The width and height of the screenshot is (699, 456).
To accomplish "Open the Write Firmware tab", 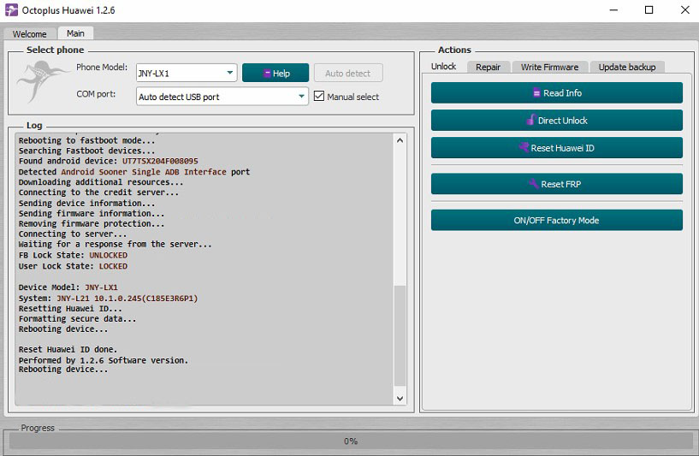I will pyautogui.click(x=549, y=67).
